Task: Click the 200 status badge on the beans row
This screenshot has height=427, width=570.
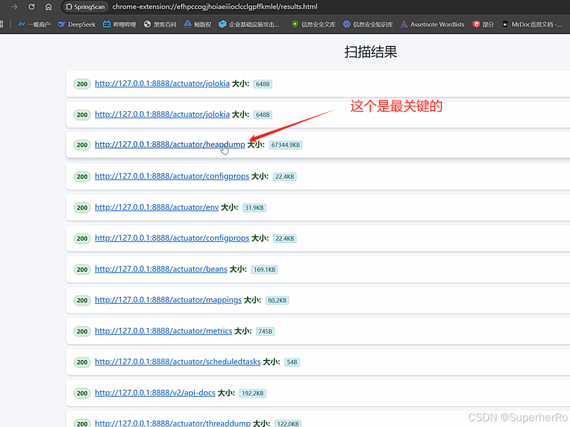Action: pyautogui.click(x=82, y=269)
